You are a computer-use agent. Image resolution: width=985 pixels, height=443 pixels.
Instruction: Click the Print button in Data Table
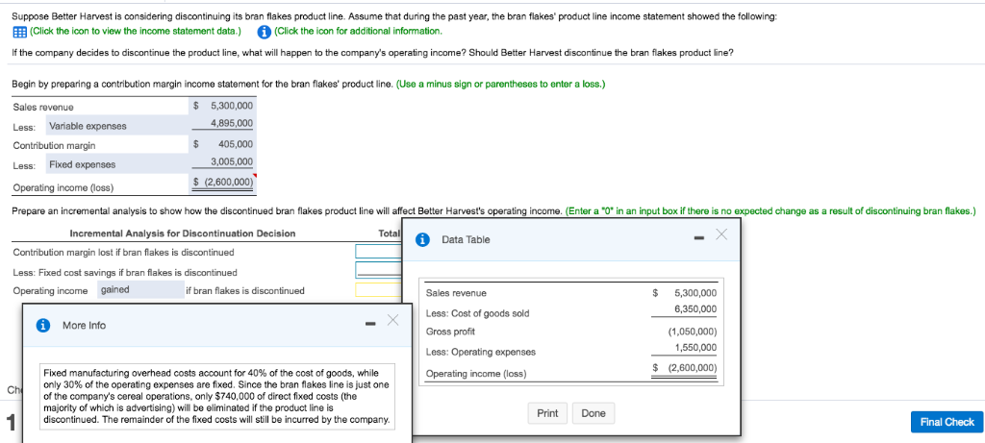pos(547,413)
